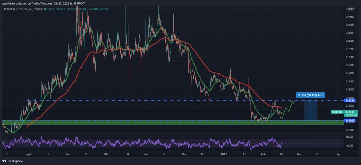The width and height of the screenshot is (361, 165).
Task: Click the Sep label on the time axis
Action: (x=68, y=155)
